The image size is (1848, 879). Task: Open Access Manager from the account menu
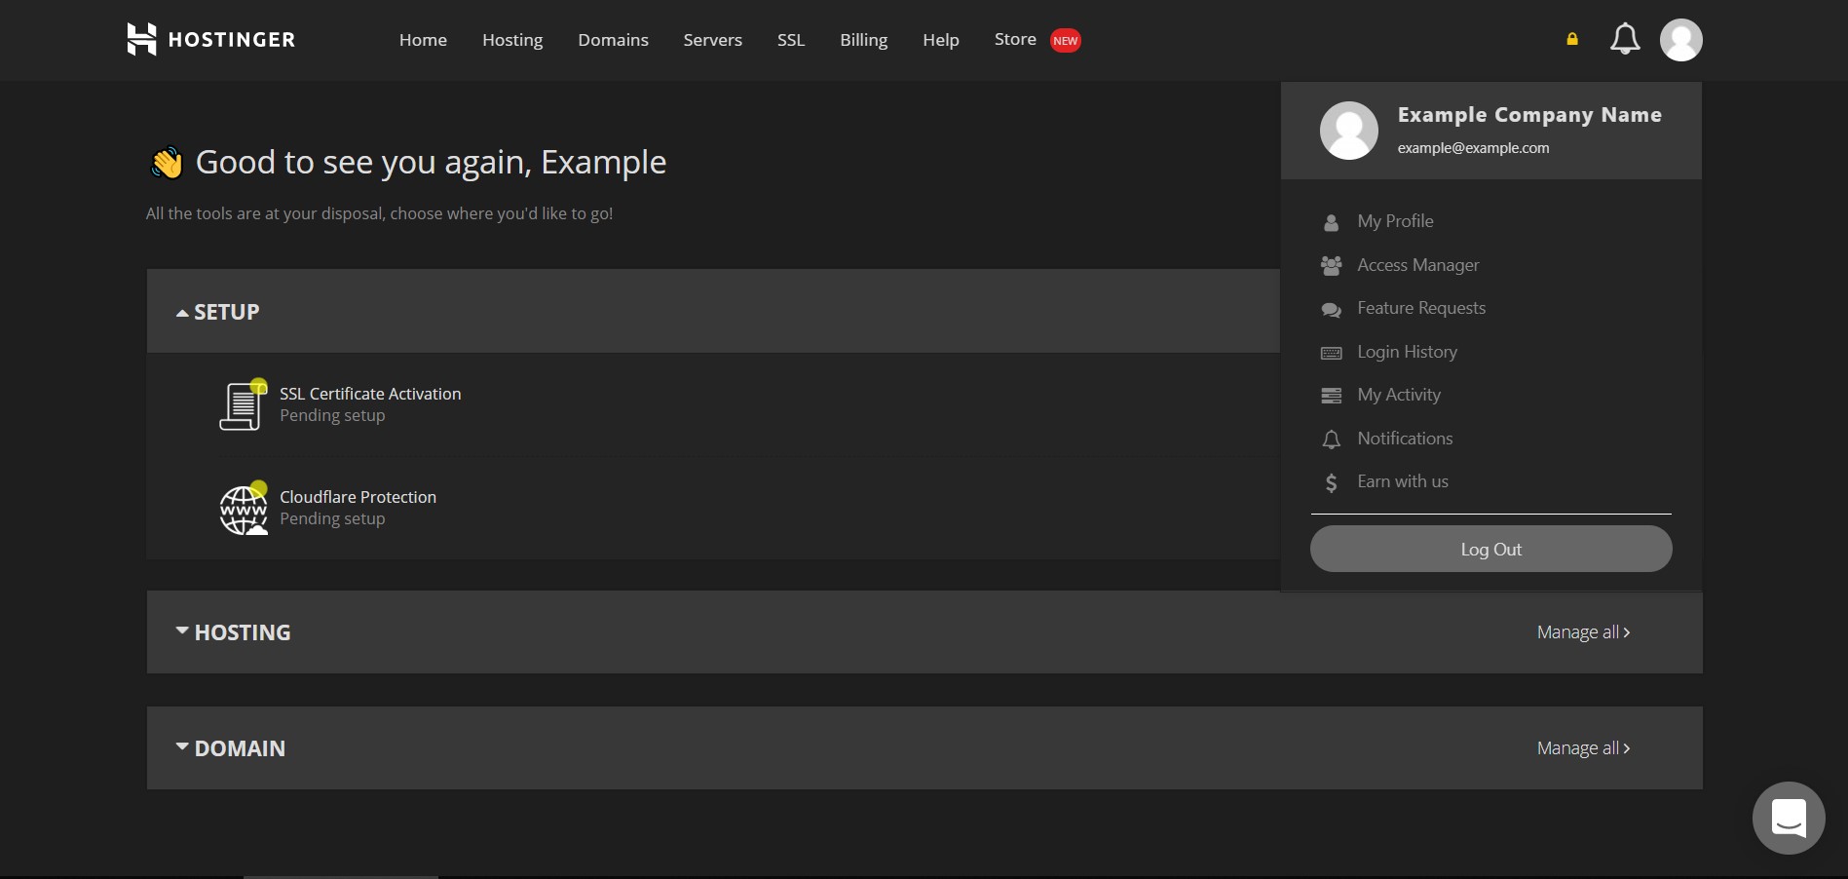point(1418,264)
